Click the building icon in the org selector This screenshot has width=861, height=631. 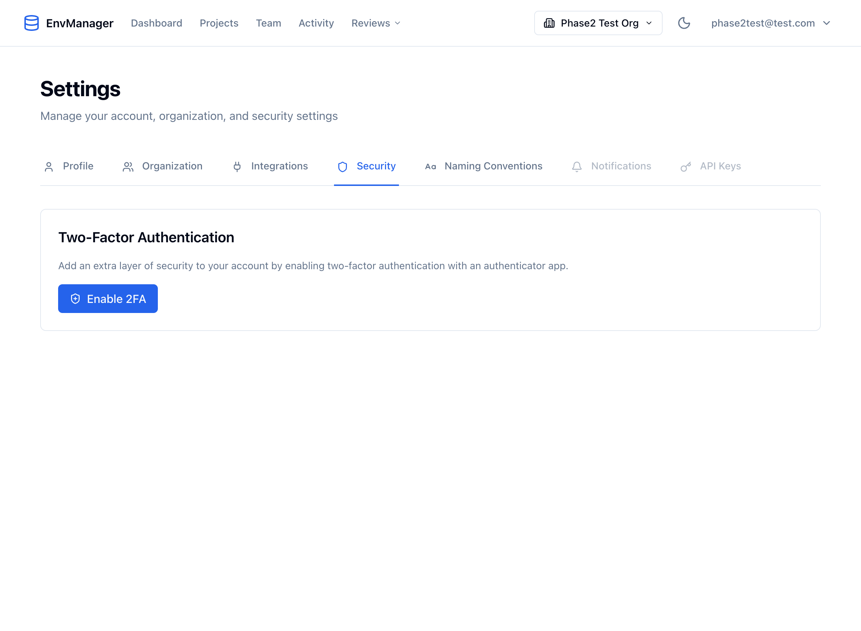[549, 23]
